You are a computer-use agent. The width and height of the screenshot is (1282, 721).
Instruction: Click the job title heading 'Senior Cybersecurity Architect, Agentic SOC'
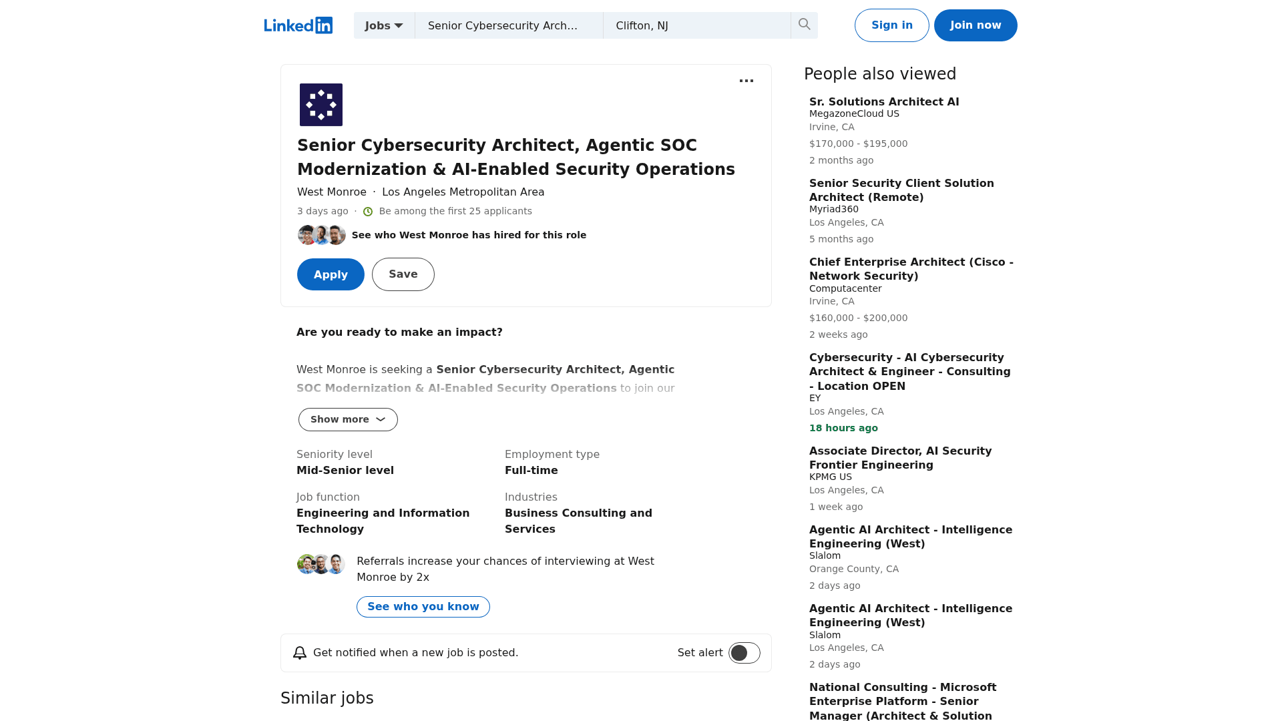coord(516,158)
